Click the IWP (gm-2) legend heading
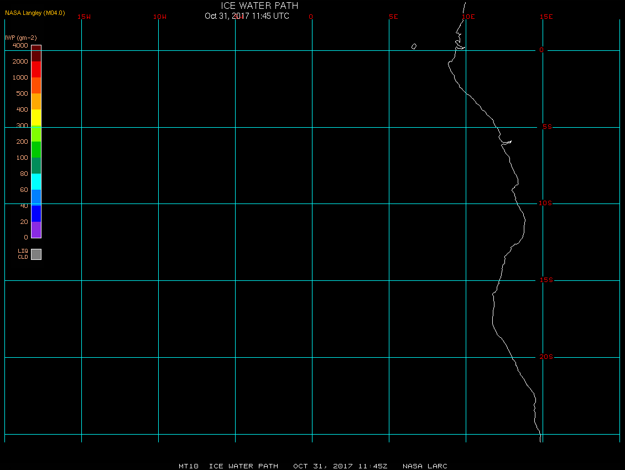Image resolution: width=625 pixels, height=470 pixels. (20, 38)
